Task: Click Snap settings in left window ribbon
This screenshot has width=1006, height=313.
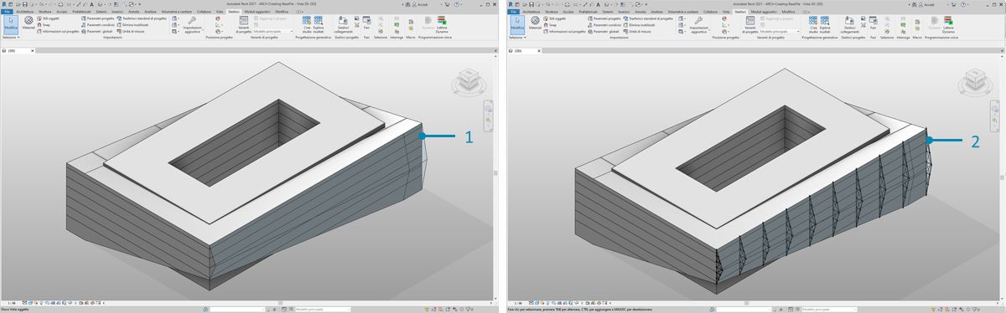Action: 44,25
